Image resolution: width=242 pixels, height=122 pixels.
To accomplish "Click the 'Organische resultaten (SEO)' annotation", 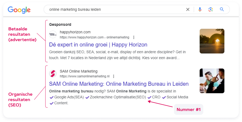I will [20, 99].
